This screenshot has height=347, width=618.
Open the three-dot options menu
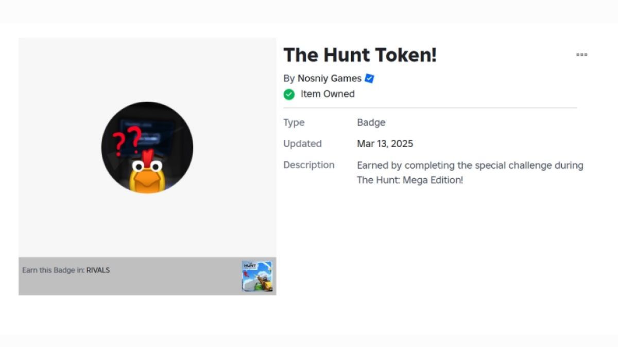[x=581, y=54]
